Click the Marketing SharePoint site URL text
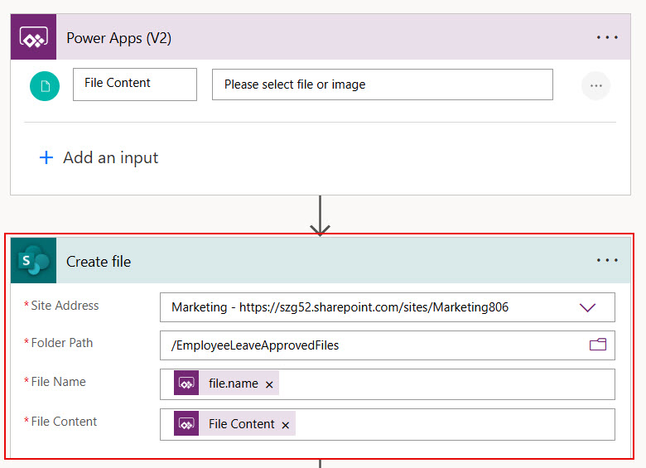 pyautogui.click(x=340, y=307)
